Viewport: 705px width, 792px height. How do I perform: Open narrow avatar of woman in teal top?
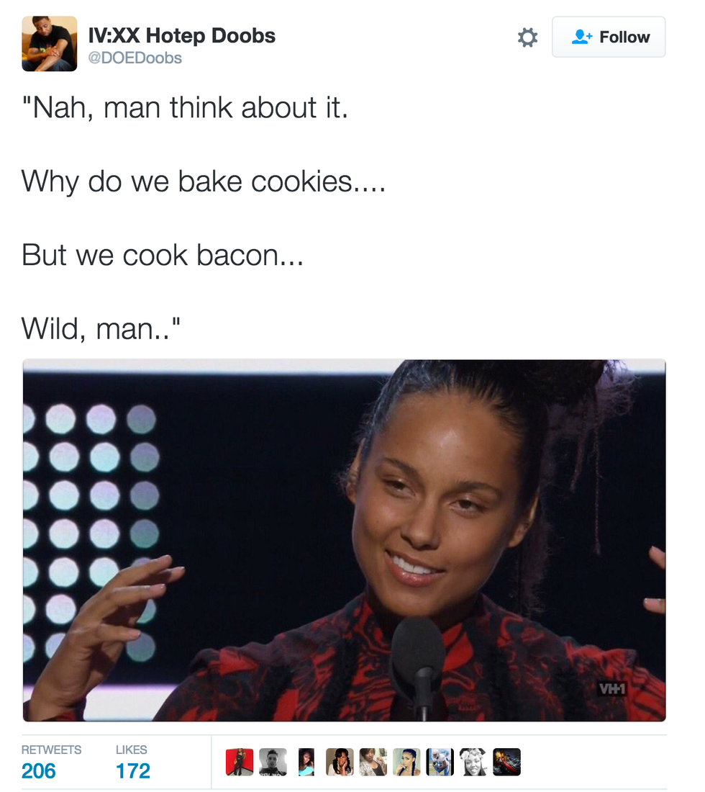pyautogui.click(x=306, y=762)
